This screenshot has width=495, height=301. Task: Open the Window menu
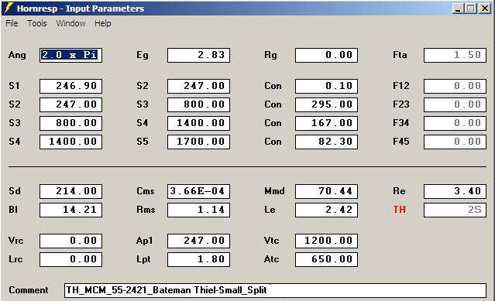pyautogui.click(x=70, y=23)
